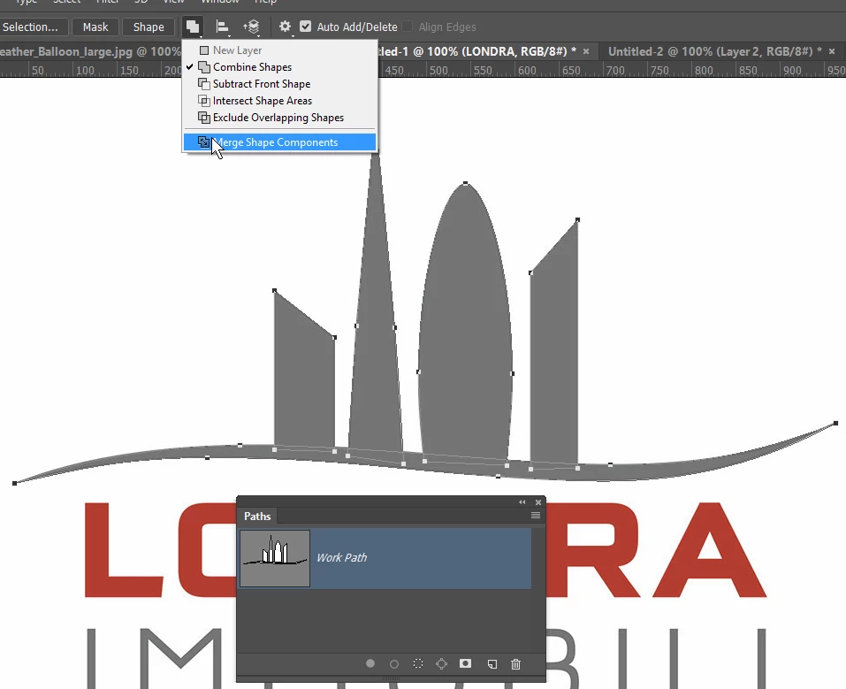Select the Work Path thumbnail
The height and width of the screenshot is (689, 846).
275,558
